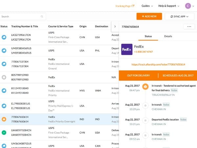This screenshot has height=148, width=197.
Task: Click the Aug 22 10:21 pm timeline marker
Action: click(145, 120)
